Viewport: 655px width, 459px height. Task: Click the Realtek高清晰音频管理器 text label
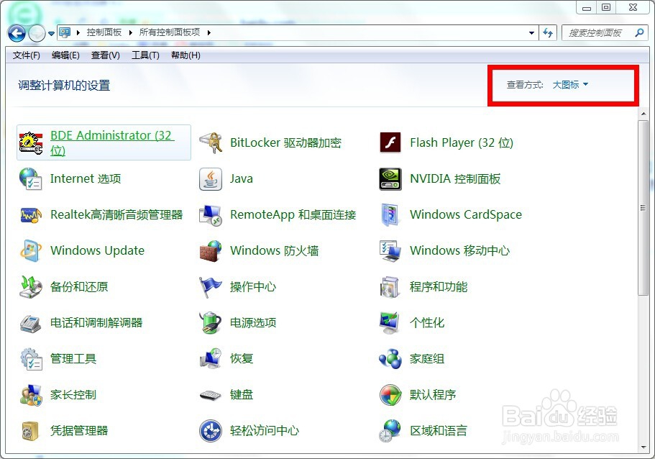(x=116, y=215)
